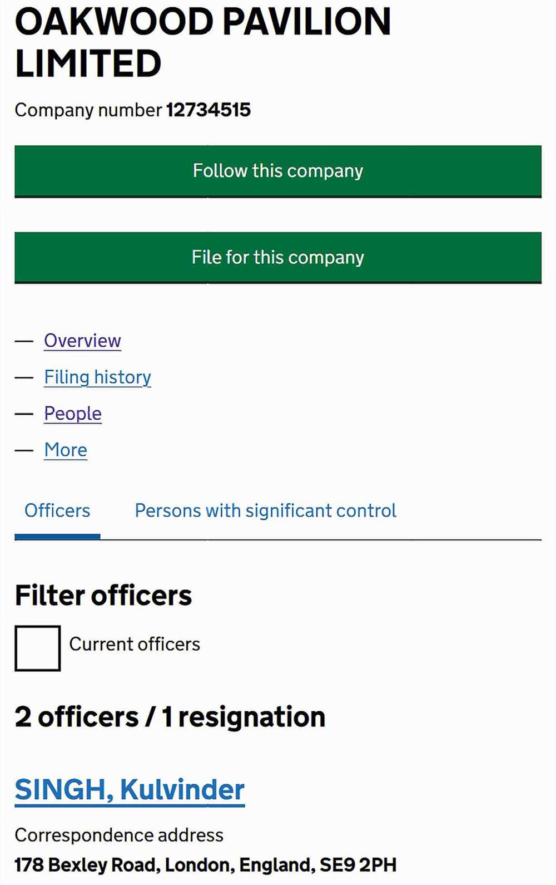This screenshot has width=556, height=885.
Task: Click the dash marker beside Filing history
Action: coord(24,378)
